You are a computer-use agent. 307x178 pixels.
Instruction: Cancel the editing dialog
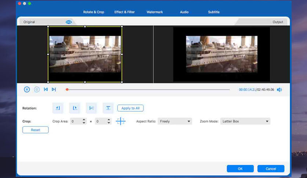tap(271, 169)
